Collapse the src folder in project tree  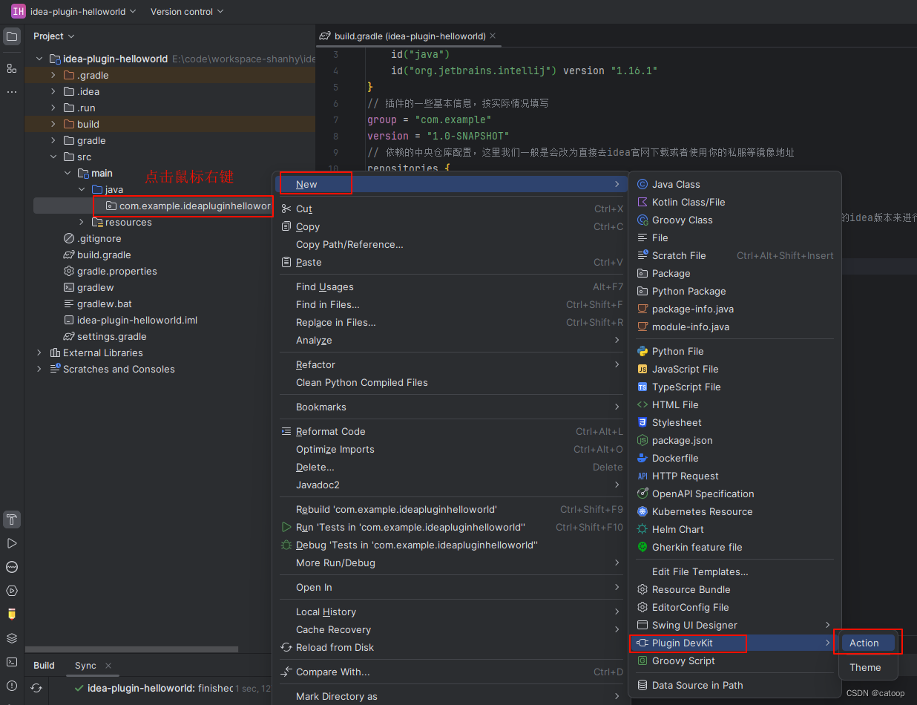tap(53, 157)
